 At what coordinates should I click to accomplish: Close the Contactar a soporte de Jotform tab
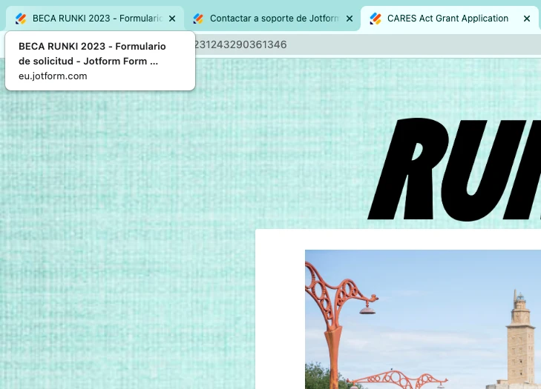[x=350, y=19]
